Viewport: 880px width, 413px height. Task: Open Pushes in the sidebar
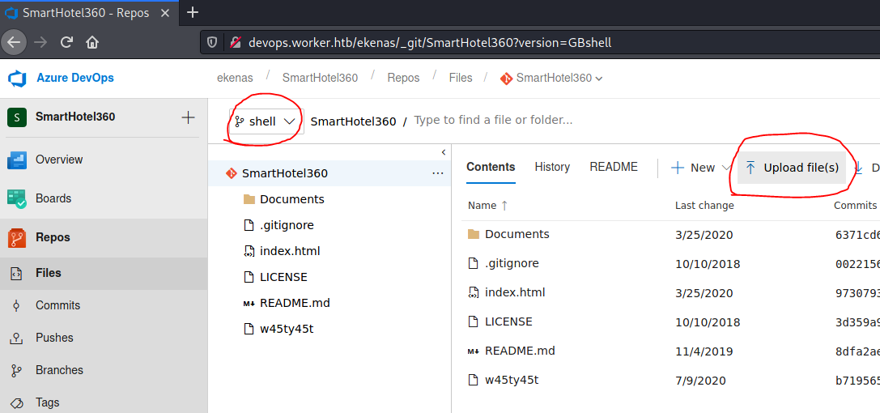[x=54, y=338]
